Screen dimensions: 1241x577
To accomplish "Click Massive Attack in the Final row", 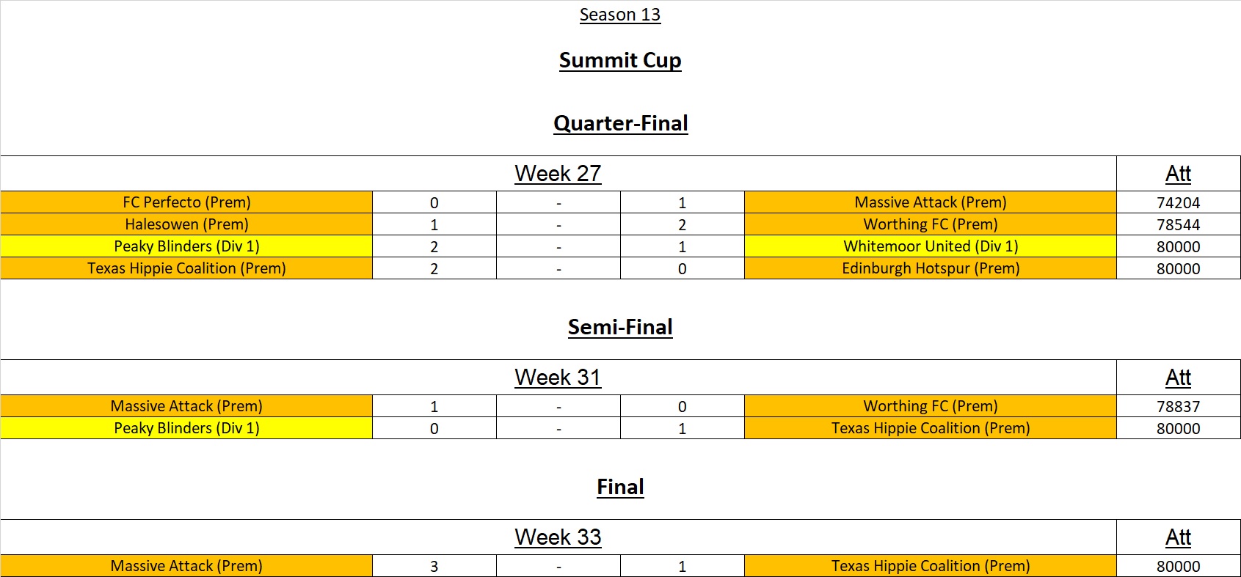I will 186,566.
